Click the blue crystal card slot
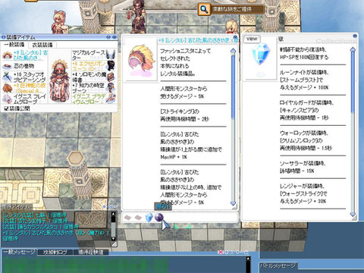The image size is (364, 273). 149,218
